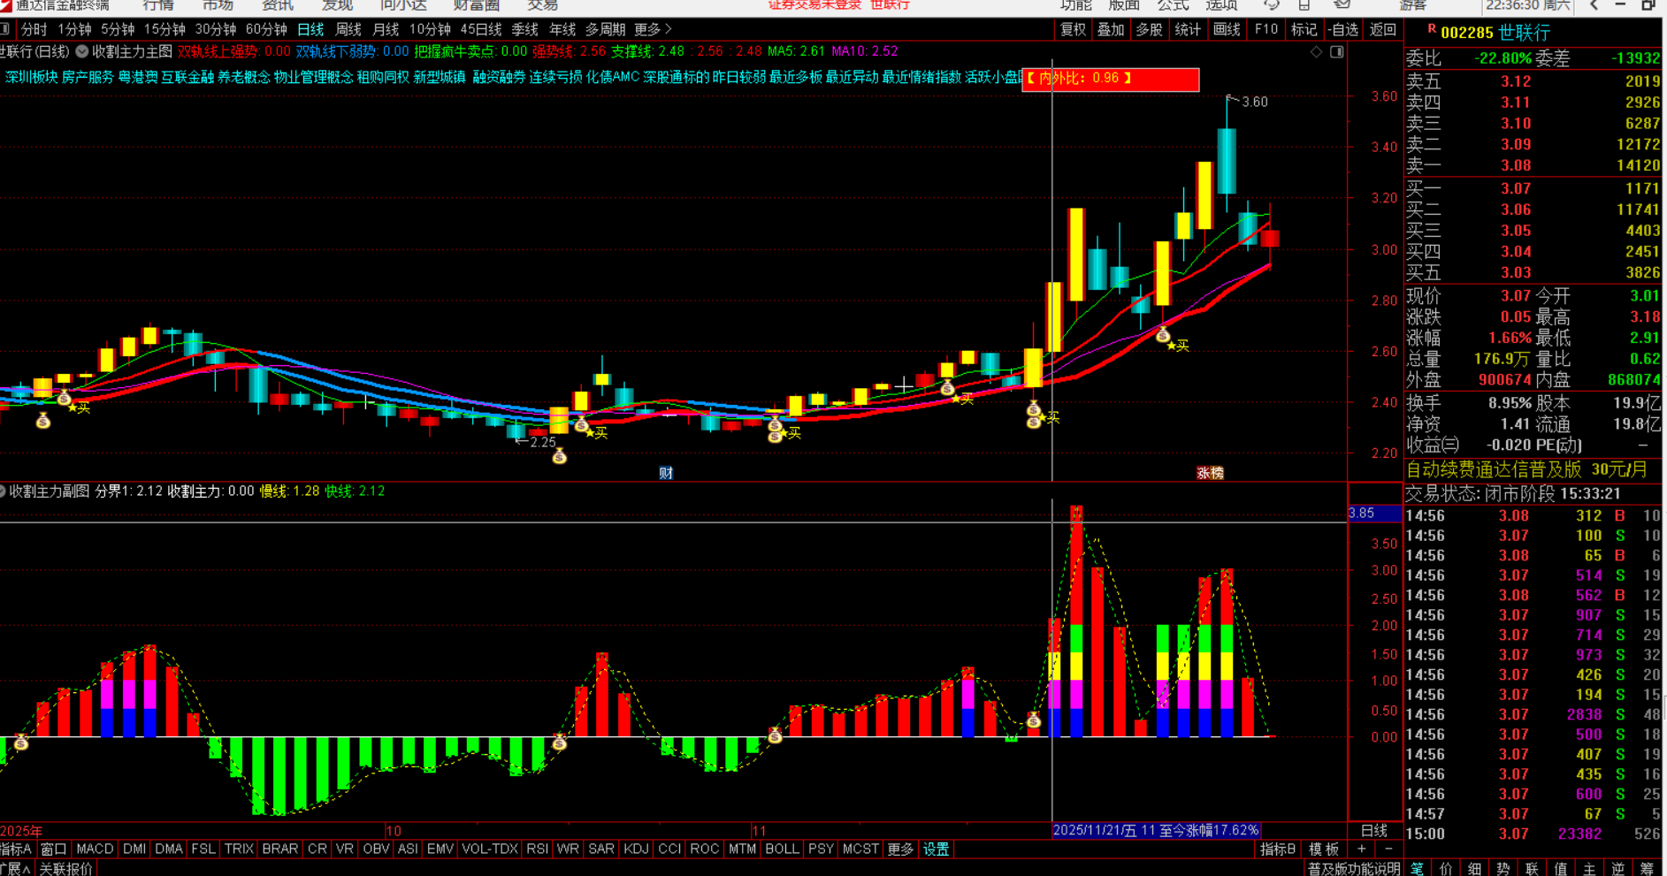Select the 日线 daily period
The height and width of the screenshot is (876, 1667).
click(x=310, y=29)
